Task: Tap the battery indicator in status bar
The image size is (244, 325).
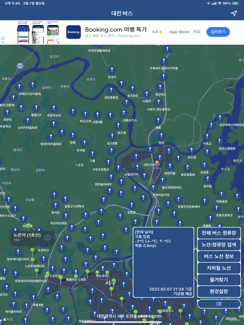Action: (236, 3)
